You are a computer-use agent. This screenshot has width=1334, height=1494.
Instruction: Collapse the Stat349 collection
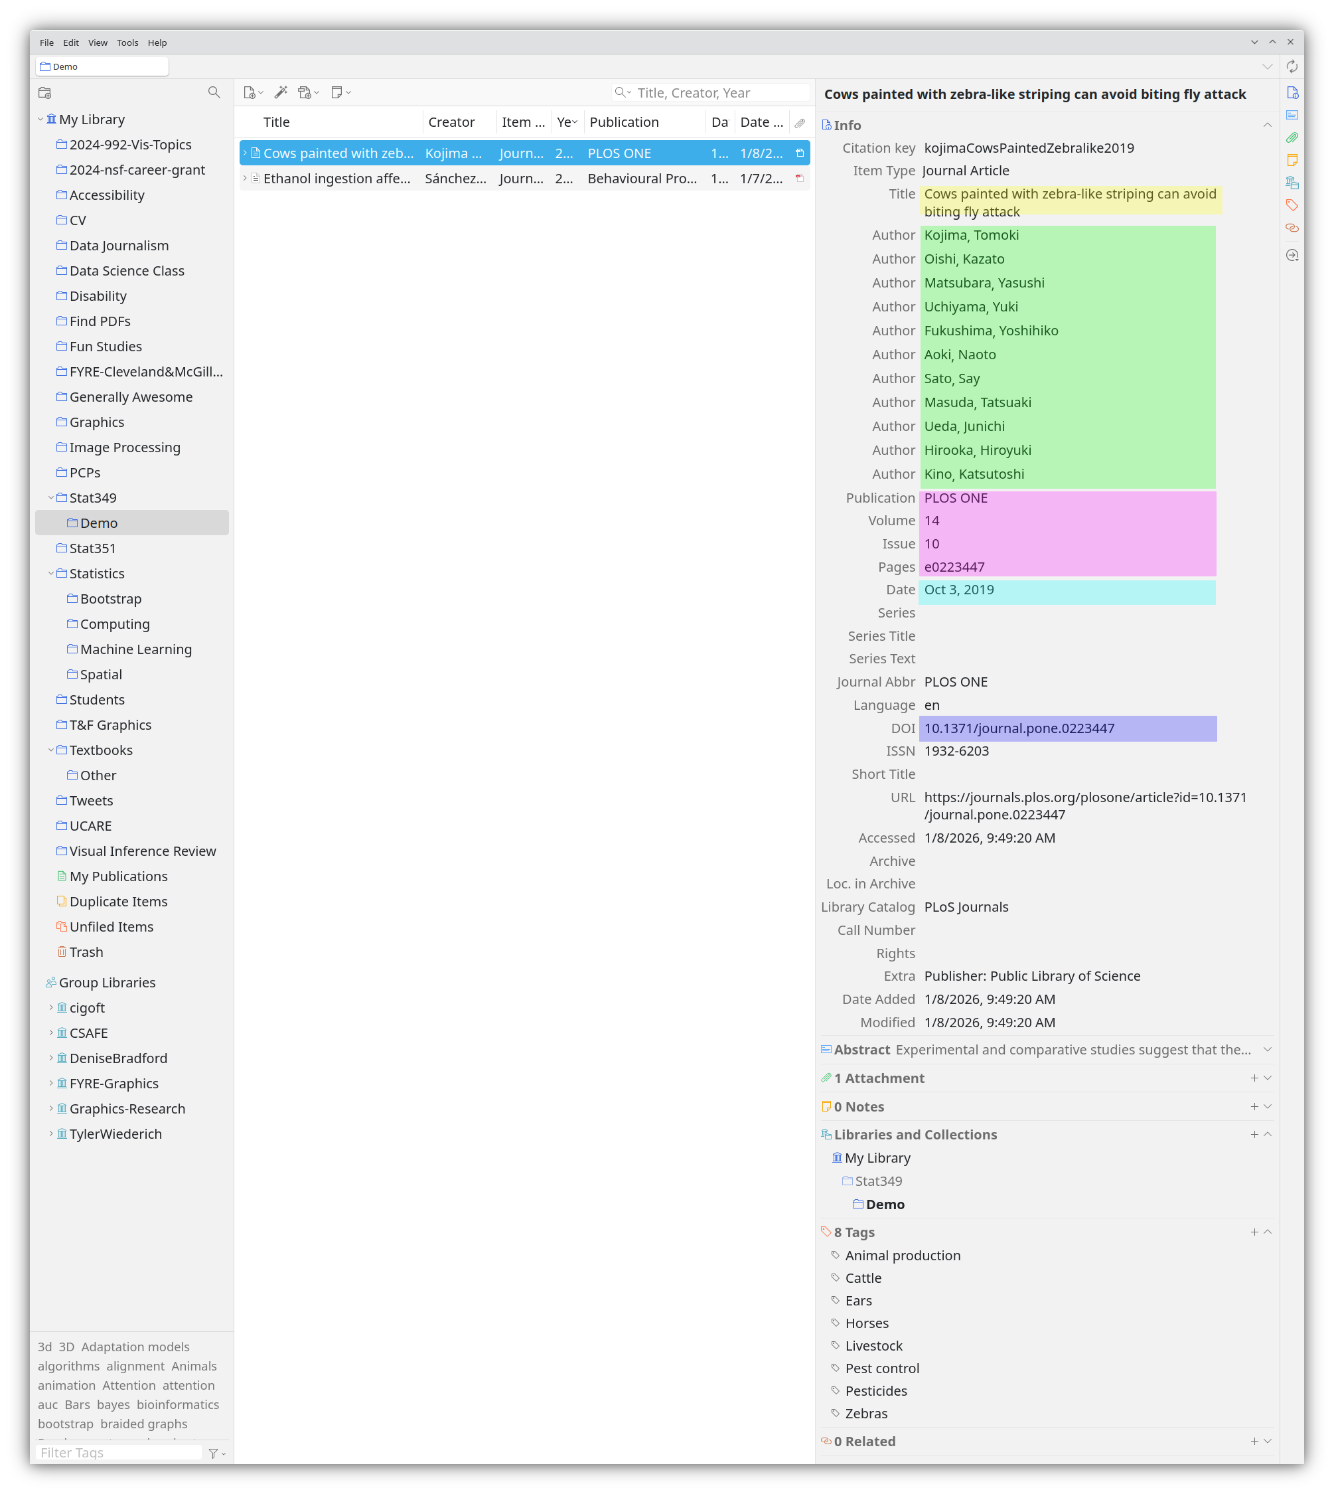pos(51,498)
